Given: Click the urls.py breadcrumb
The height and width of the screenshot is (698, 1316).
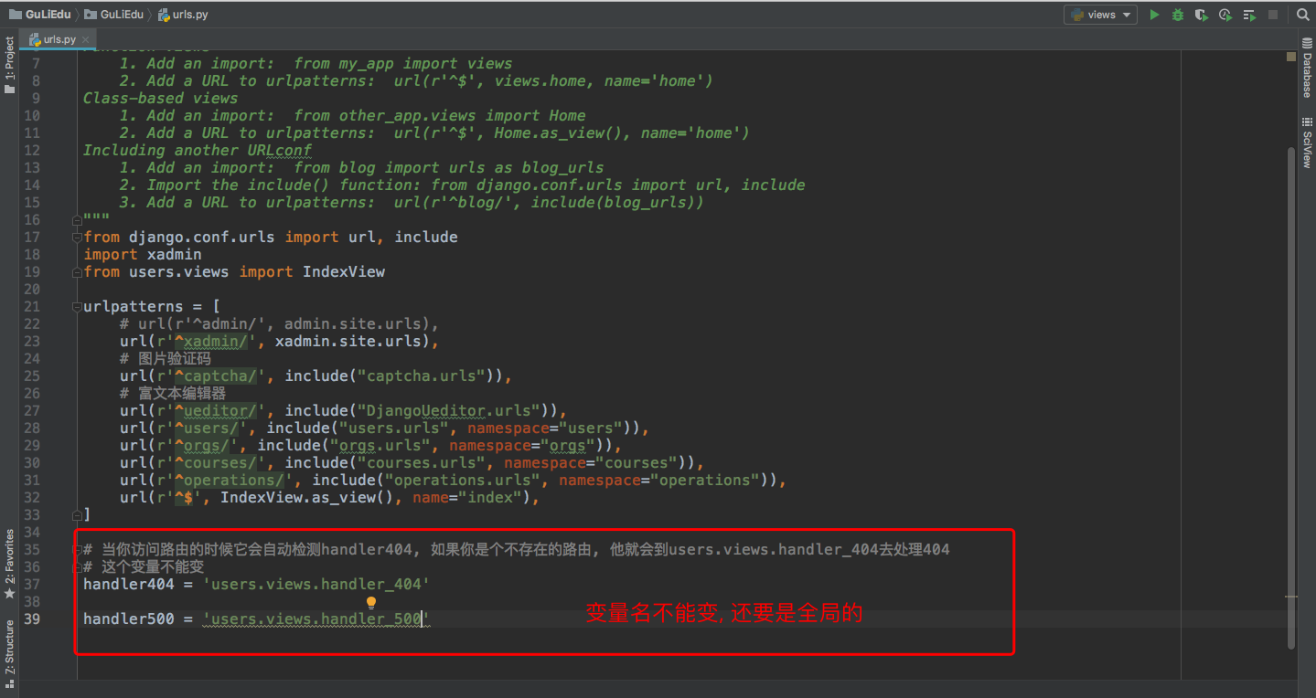Looking at the screenshot, I should pyautogui.click(x=184, y=15).
